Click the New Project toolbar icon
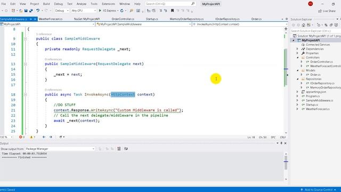The height and width of the screenshot is (192, 341). [13, 11]
